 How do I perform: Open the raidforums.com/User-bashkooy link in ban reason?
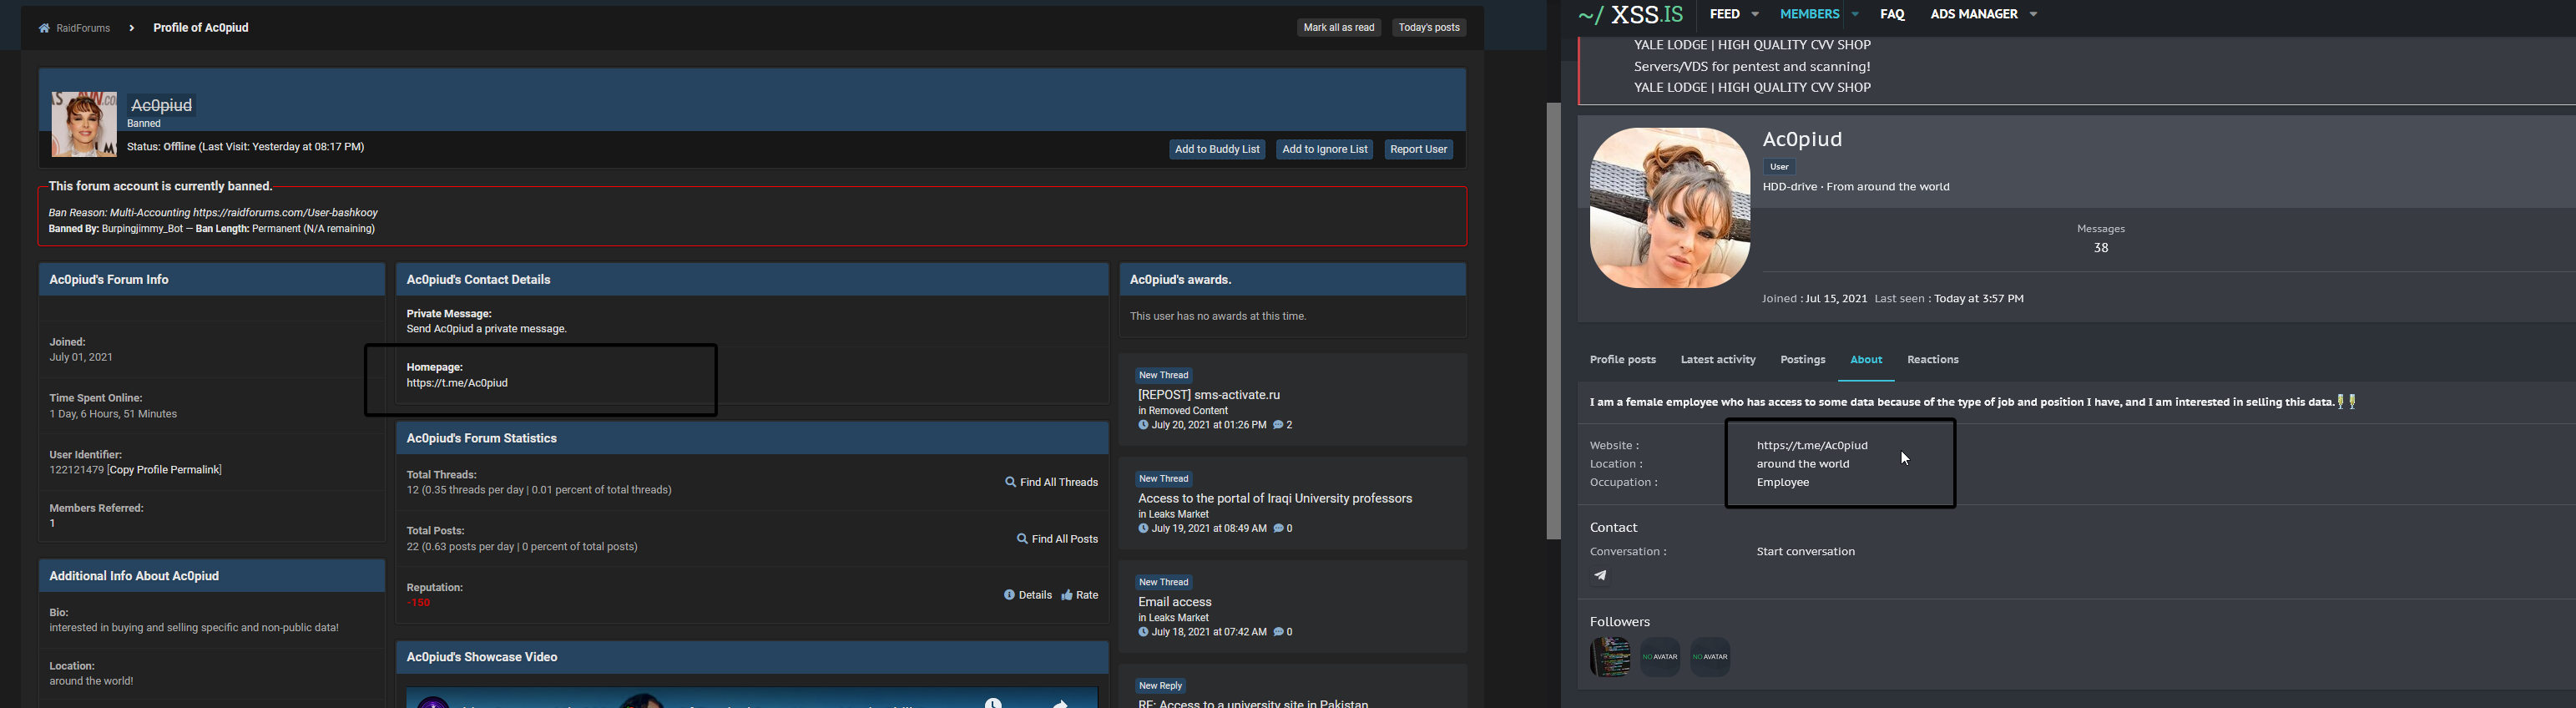click(x=285, y=213)
